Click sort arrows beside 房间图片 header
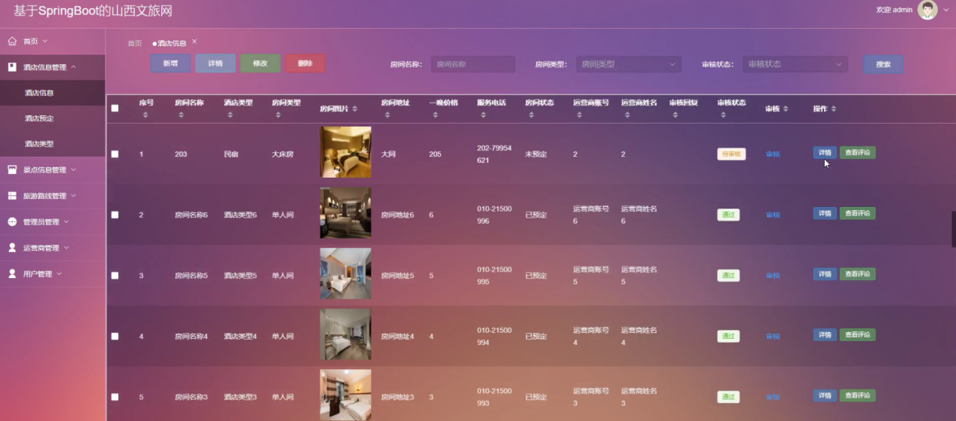This screenshot has height=421, width=956. coord(354,108)
